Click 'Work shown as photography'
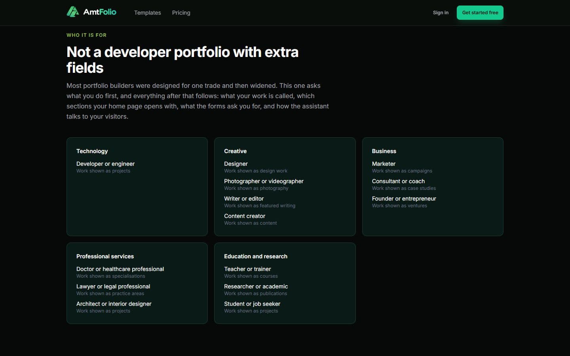Viewport: 570px width, 356px height. (x=256, y=188)
